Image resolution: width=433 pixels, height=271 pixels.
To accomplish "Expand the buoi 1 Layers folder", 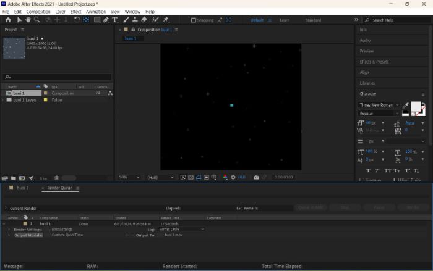I will click(x=2, y=100).
